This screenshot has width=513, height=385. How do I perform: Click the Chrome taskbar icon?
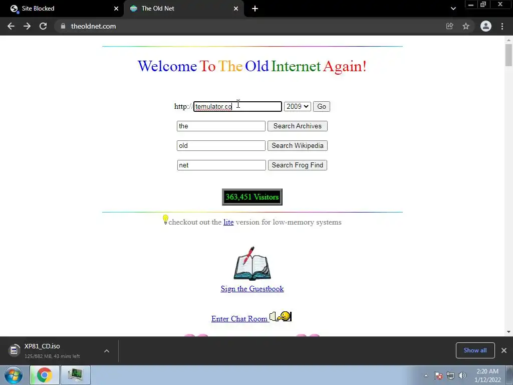pos(45,375)
